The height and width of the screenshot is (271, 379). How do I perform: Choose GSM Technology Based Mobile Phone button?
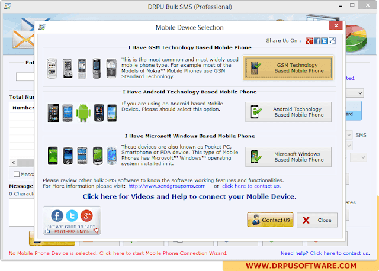[x=288, y=68]
